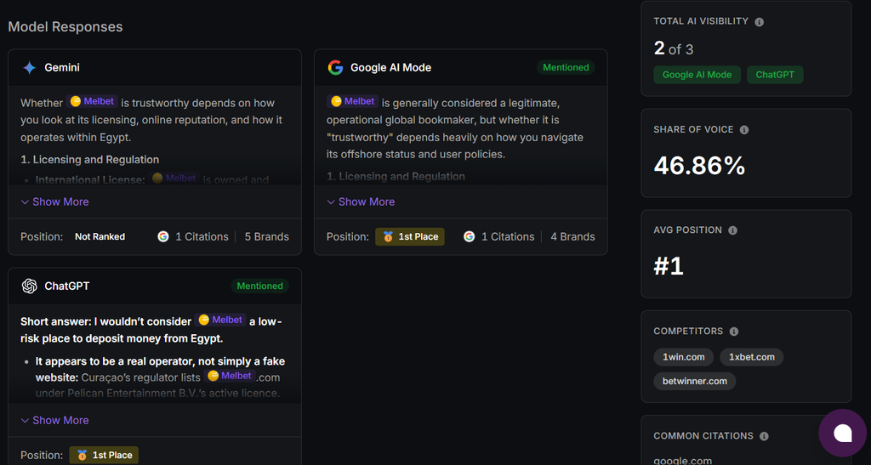This screenshot has width=871, height=465.
Task: Open 1 Citations in the Gemini card
Action: pyautogui.click(x=193, y=237)
